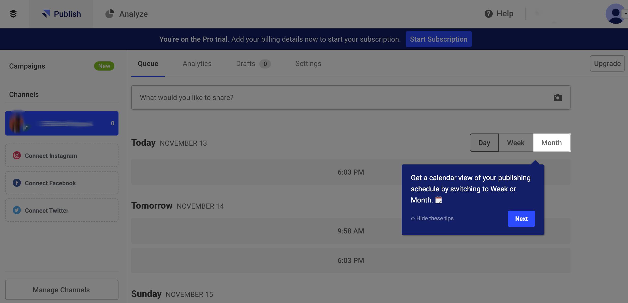Click the channel queue count 0
This screenshot has width=628, height=303.
click(113, 123)
